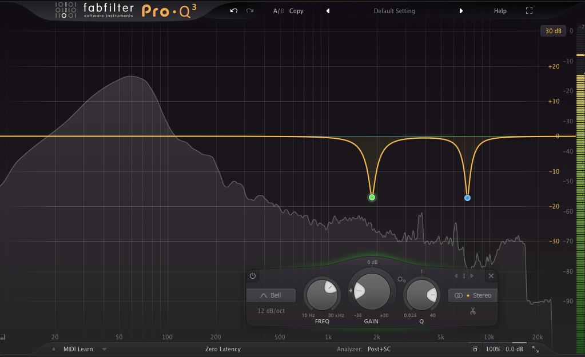The width and height of the screenshot is (585, 357).
Task: Open the Stereo placement dropdown
Action: pyautogui.click(x=473, y=295)
